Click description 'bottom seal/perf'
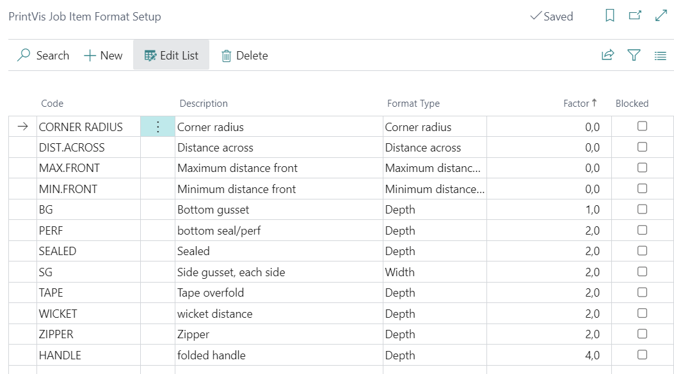Viewport: 674px width, 374px height. tap(219, 231)
